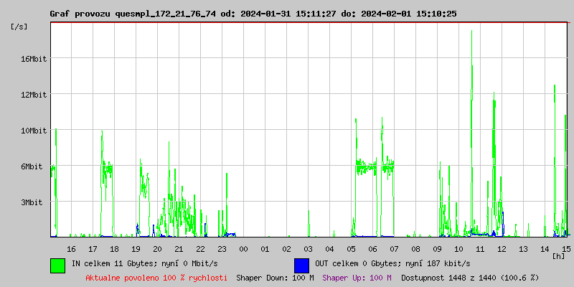Viewport: 574px width, 287px height.
Task: Click hour 17 on the time axis
Action: tap(93, 248)
